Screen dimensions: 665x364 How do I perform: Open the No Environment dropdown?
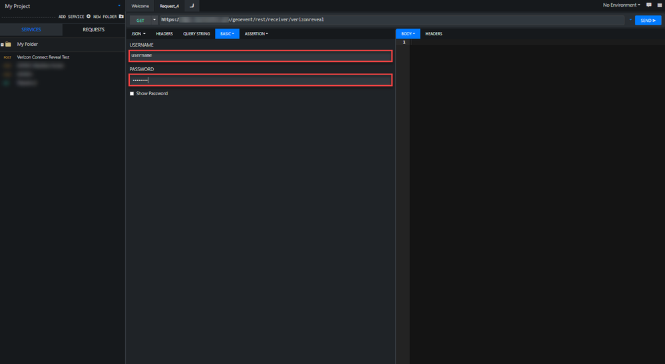621,5
